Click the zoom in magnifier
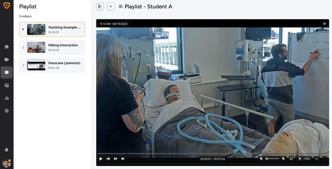332x169 pixels. (283, 159)
